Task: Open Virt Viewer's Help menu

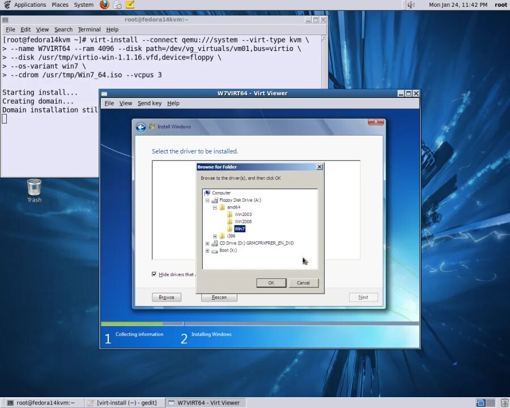Action: click(173, 103)
